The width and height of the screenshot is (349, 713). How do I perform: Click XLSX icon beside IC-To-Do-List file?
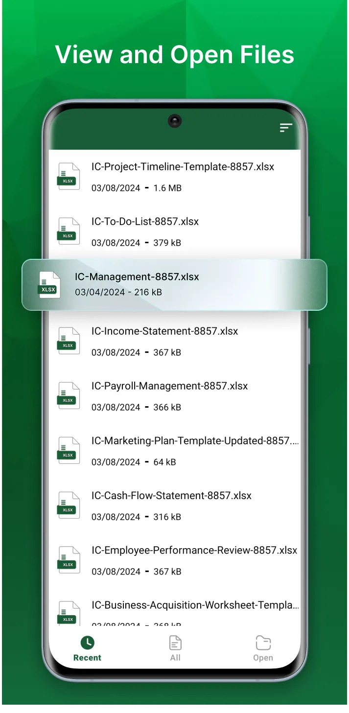(x=68, y=231)
